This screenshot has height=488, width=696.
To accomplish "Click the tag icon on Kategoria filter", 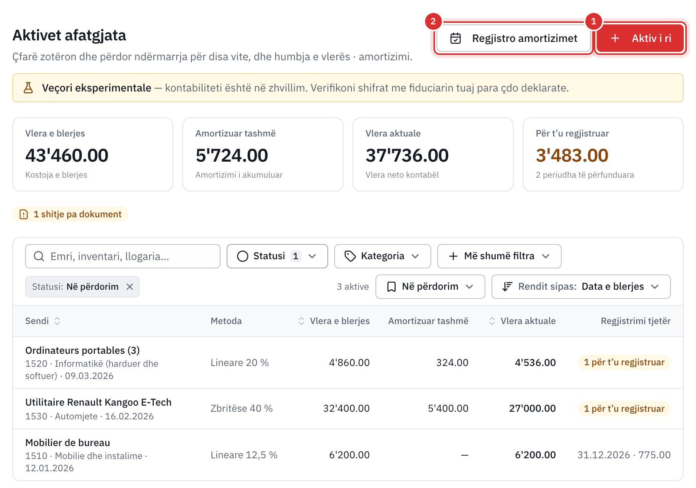I will coord(350,256).
